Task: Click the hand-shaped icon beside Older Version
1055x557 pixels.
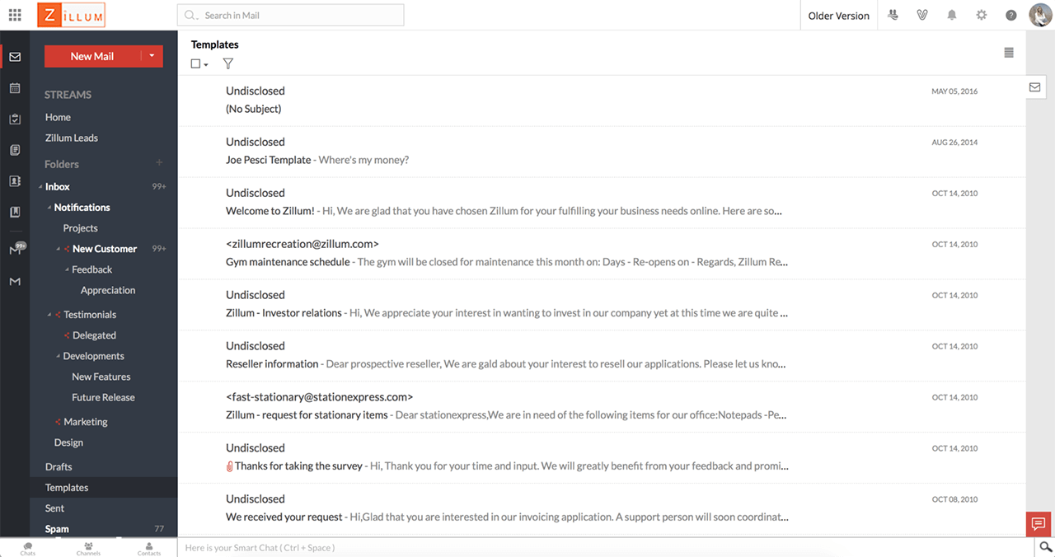Action: coord(893,15)
